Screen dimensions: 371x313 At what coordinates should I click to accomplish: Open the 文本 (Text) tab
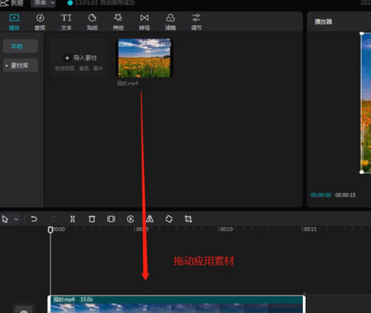pos(66,22)
